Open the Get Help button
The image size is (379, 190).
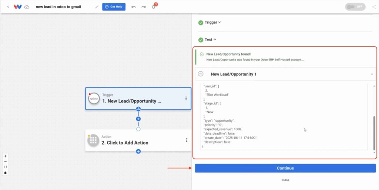(x=114, y=7)
